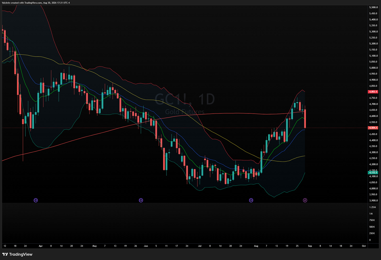Image resolution: width=381 pixels, height=260 pixels.
Task: Select the 5,300.0 price axis label
Action: pyautogui.click(x=373, y=32)
